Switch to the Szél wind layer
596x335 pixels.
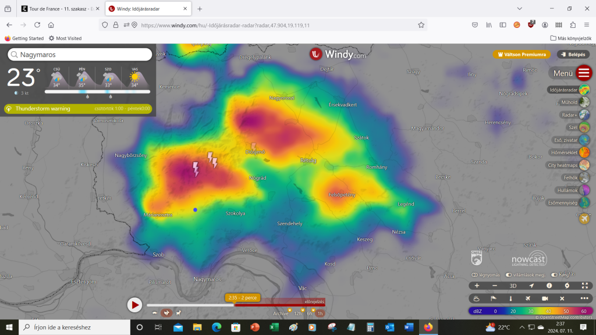584,127
